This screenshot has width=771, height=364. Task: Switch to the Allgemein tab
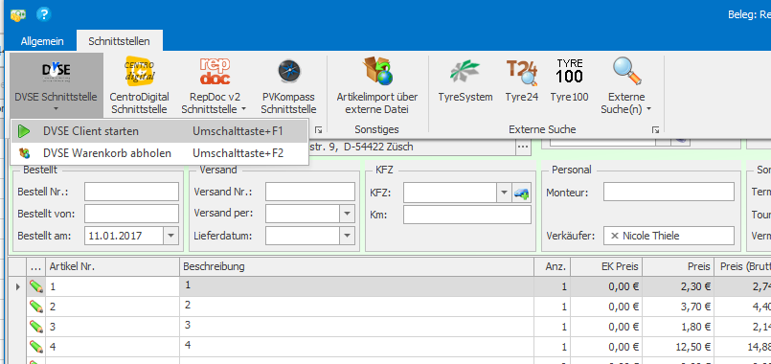point(42,41)
